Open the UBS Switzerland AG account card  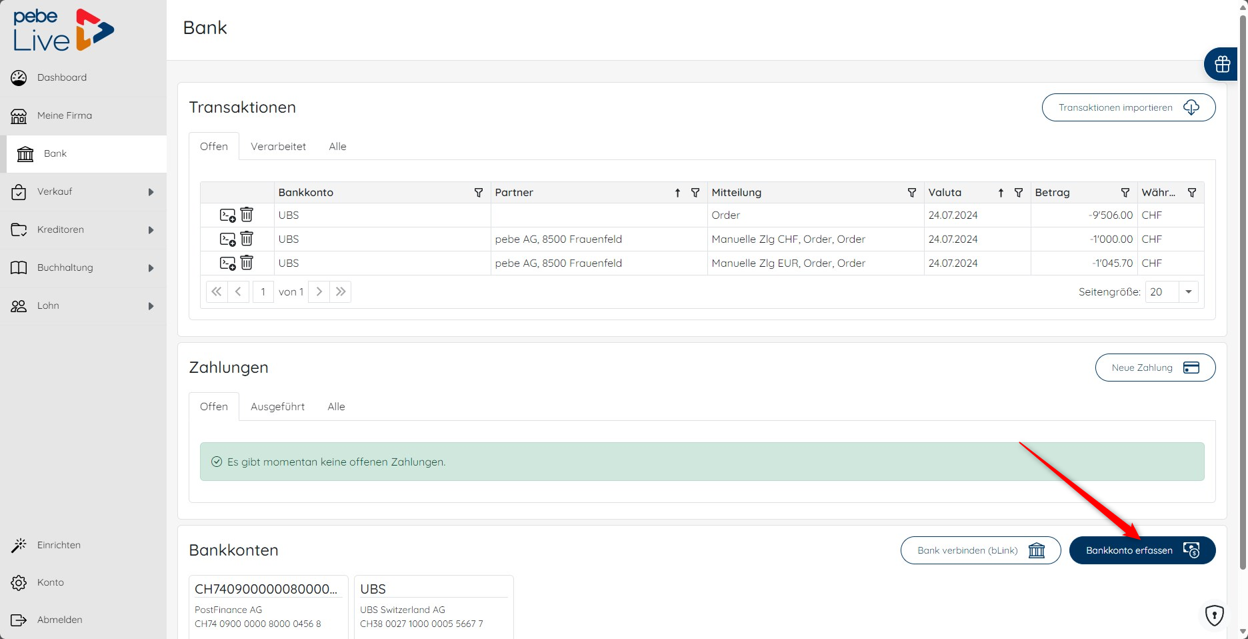tap(433, 607)
